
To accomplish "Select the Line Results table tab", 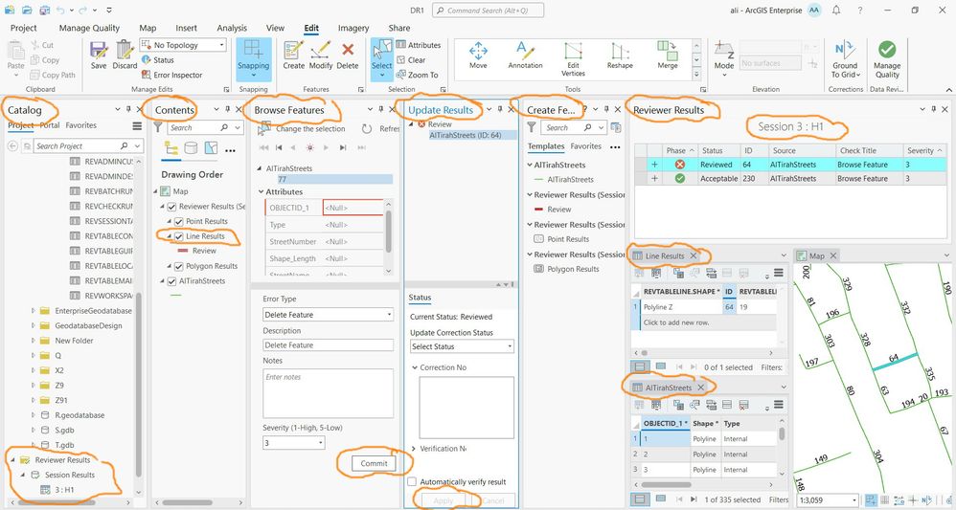I will point(665,255).
